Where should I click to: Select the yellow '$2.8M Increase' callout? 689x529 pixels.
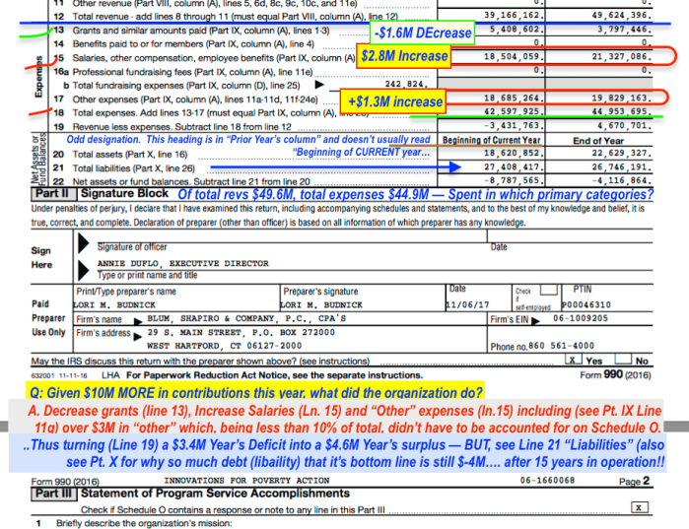404,56
